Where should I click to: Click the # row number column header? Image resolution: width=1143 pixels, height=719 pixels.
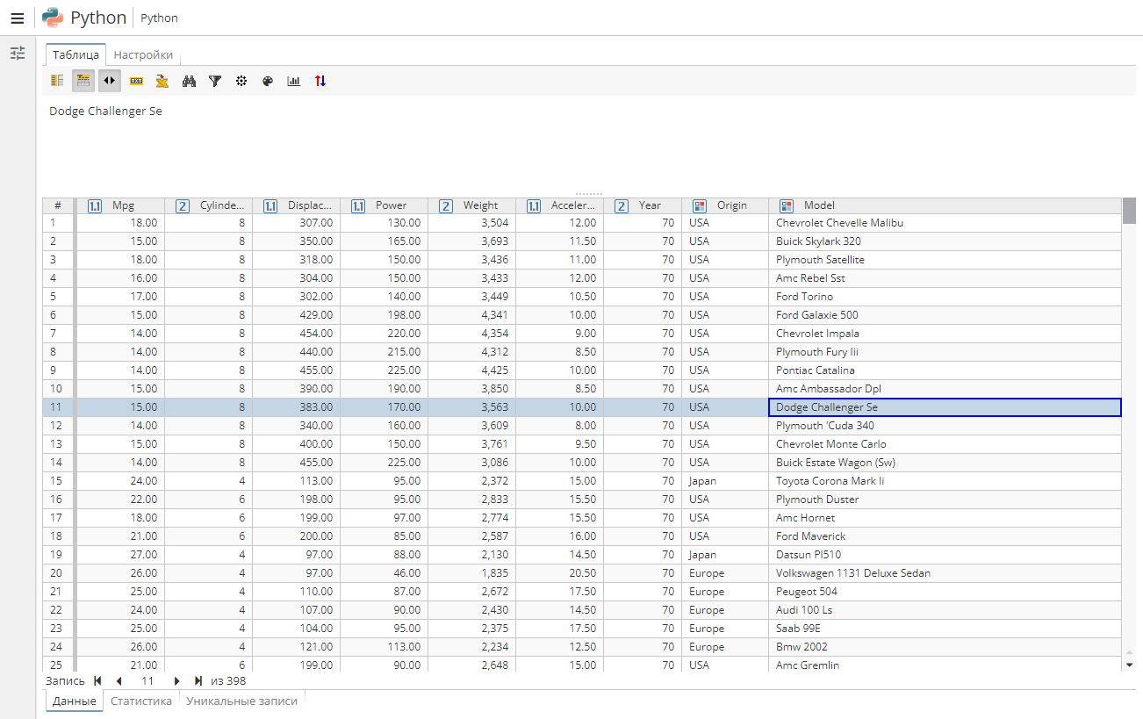tap(58, 205)
